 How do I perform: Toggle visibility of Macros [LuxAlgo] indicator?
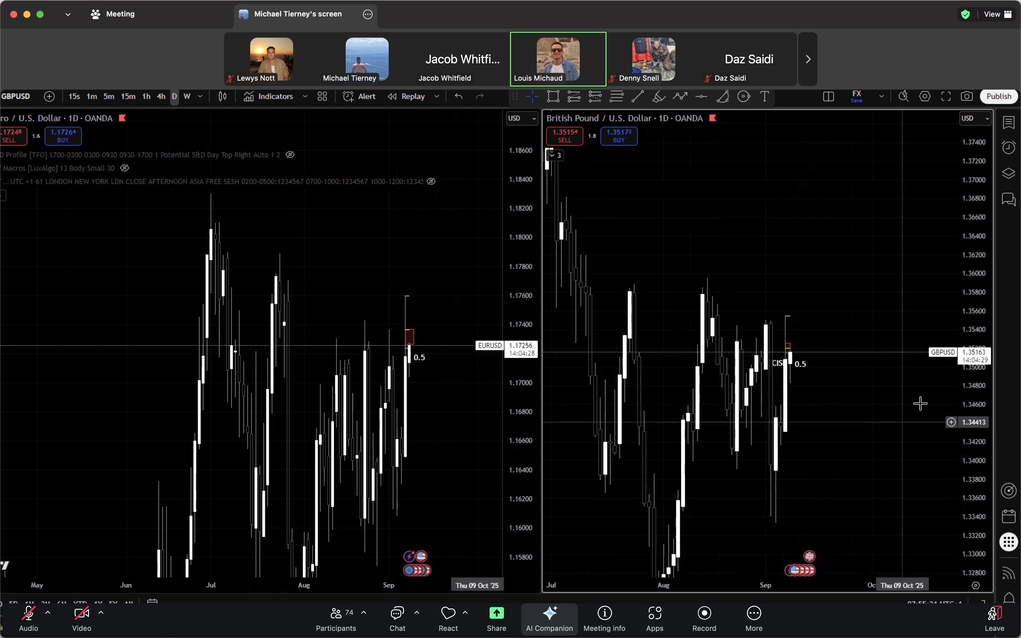tap(124, 168)
